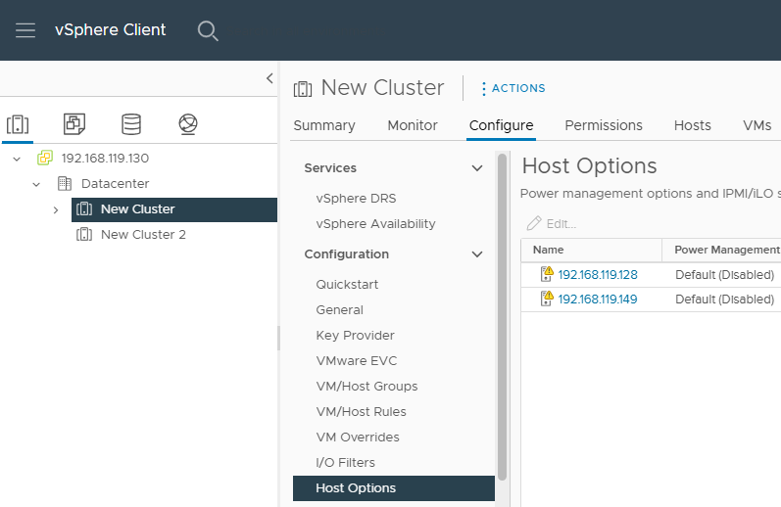
Task: Click the navigator pane resize handle
Action: point(278,339)
